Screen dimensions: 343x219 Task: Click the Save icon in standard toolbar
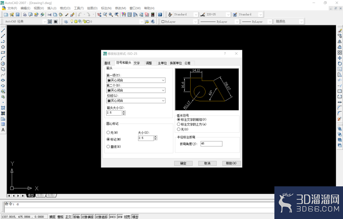click(17, 14)
